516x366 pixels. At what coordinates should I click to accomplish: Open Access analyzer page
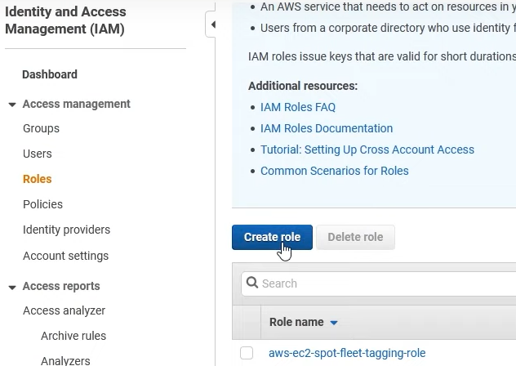coord(64,310)
